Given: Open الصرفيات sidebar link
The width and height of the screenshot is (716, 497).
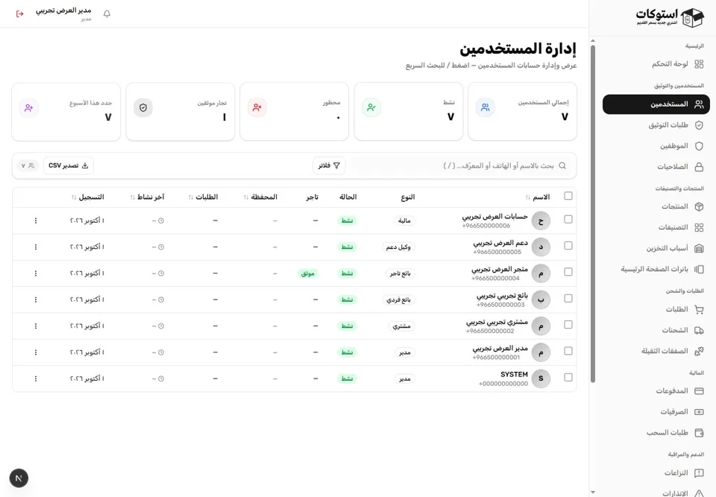Looking at the screenshot, I should click(x=656, y=411).
